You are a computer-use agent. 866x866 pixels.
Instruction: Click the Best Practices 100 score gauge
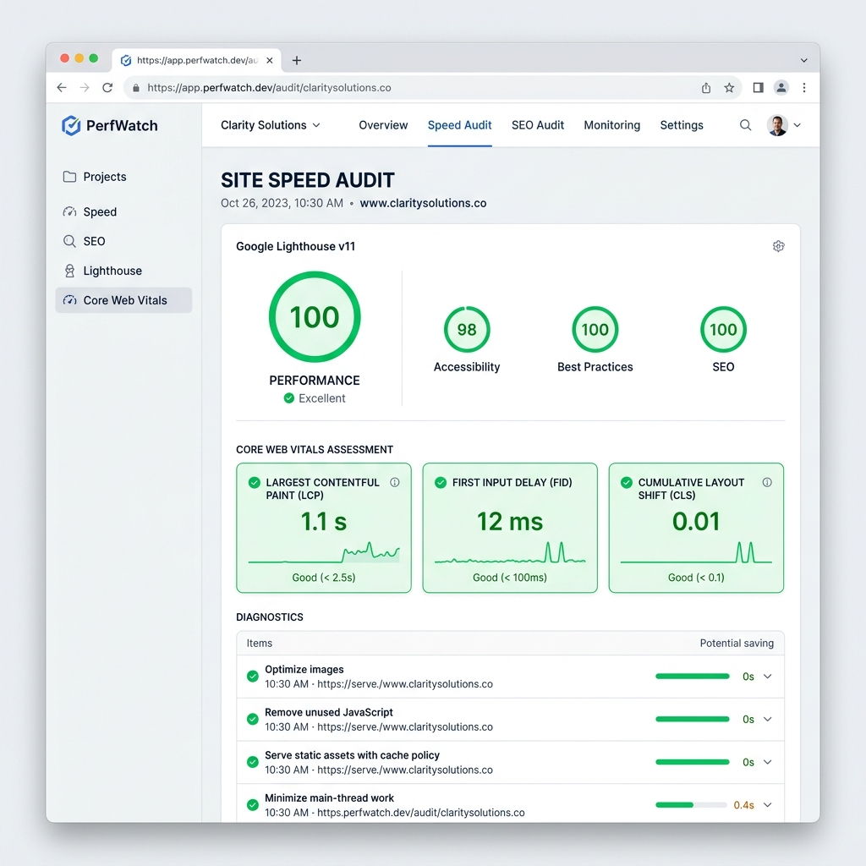coord(595,329)
